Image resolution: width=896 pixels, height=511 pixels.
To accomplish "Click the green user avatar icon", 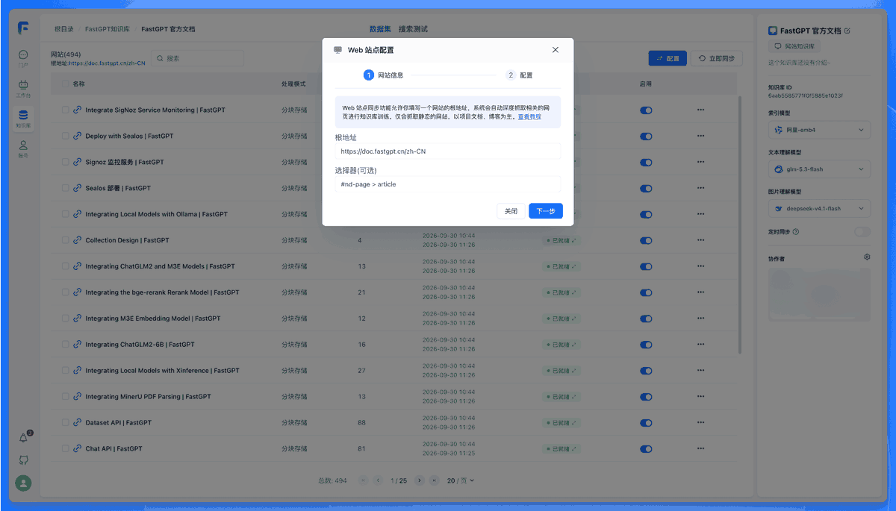I will [x=24, y=483].
